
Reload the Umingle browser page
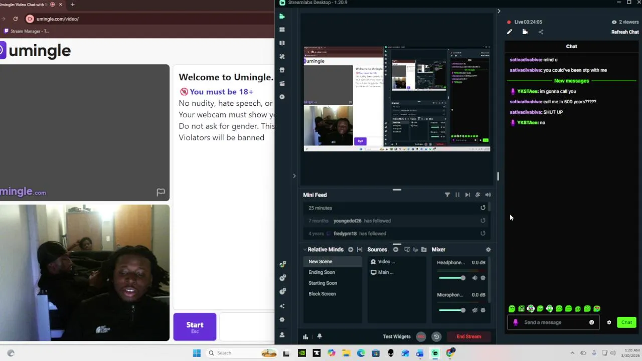click(16, 19)
